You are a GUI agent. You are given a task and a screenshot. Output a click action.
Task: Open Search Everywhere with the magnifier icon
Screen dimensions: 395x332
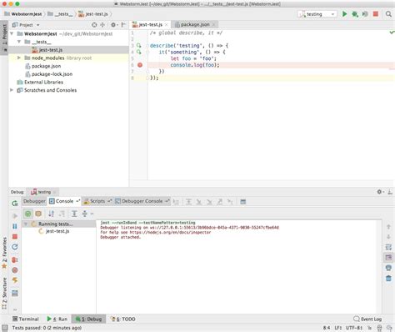tap(388, 14)
